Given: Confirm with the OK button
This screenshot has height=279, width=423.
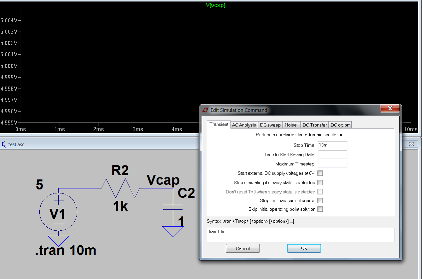Looking at the screenshot, I should 304,248.
